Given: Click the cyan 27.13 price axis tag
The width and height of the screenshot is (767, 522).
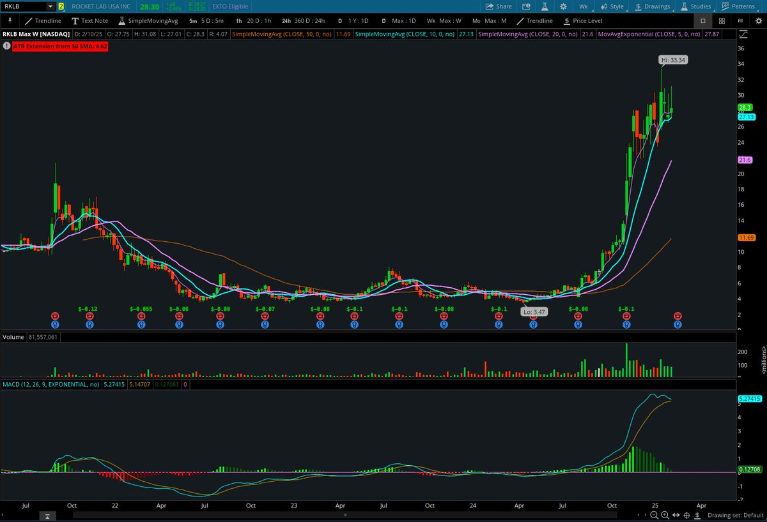Looking at the screenshot, I should click(x=747, y=117).
